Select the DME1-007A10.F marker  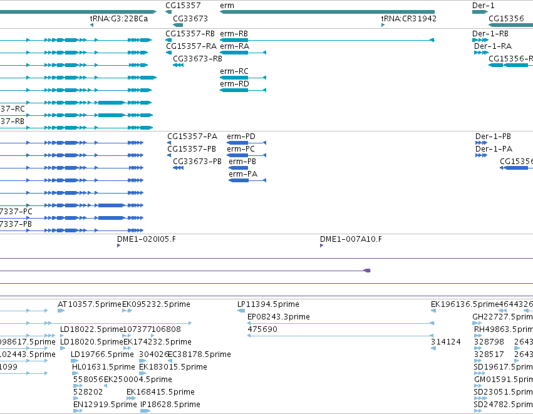pyautogui.click(x=321, y=246)
